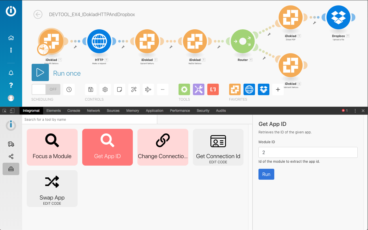Screen dimensions: 368x230
Task: Focus the Search for a tool by name field
Action: [x=90, y=119]
